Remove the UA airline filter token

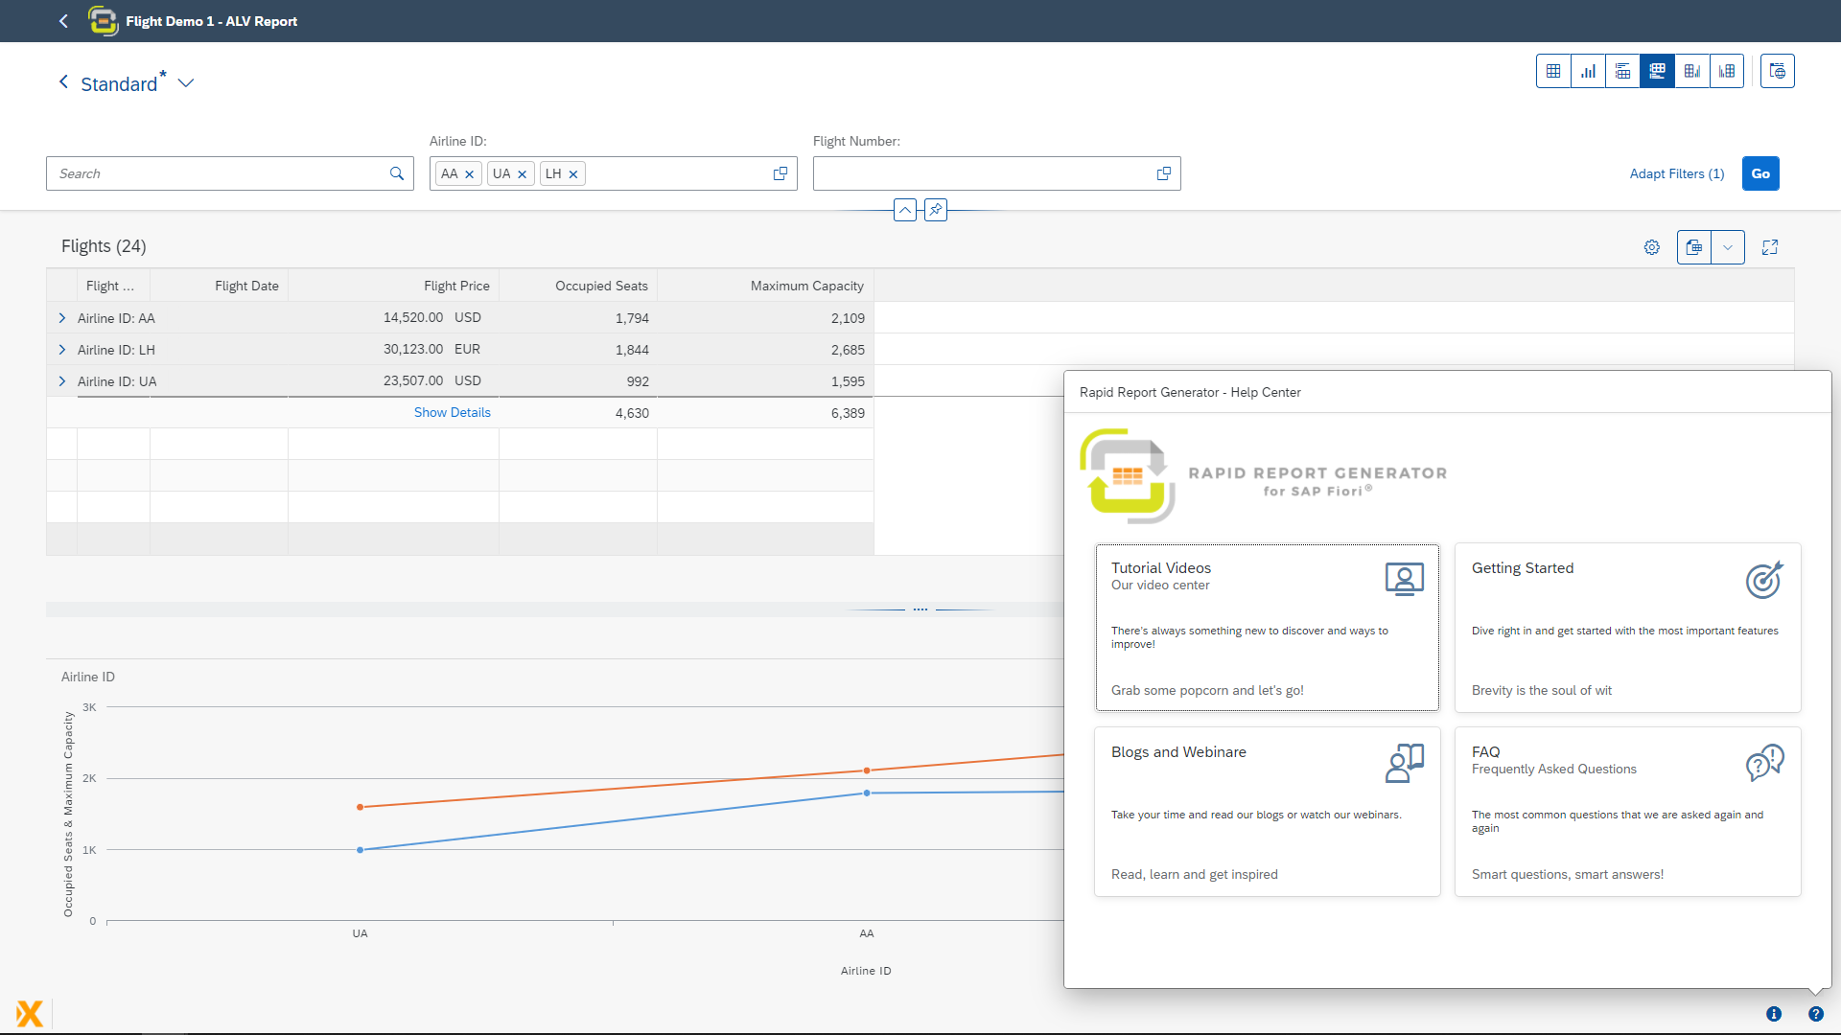(523, 174)
